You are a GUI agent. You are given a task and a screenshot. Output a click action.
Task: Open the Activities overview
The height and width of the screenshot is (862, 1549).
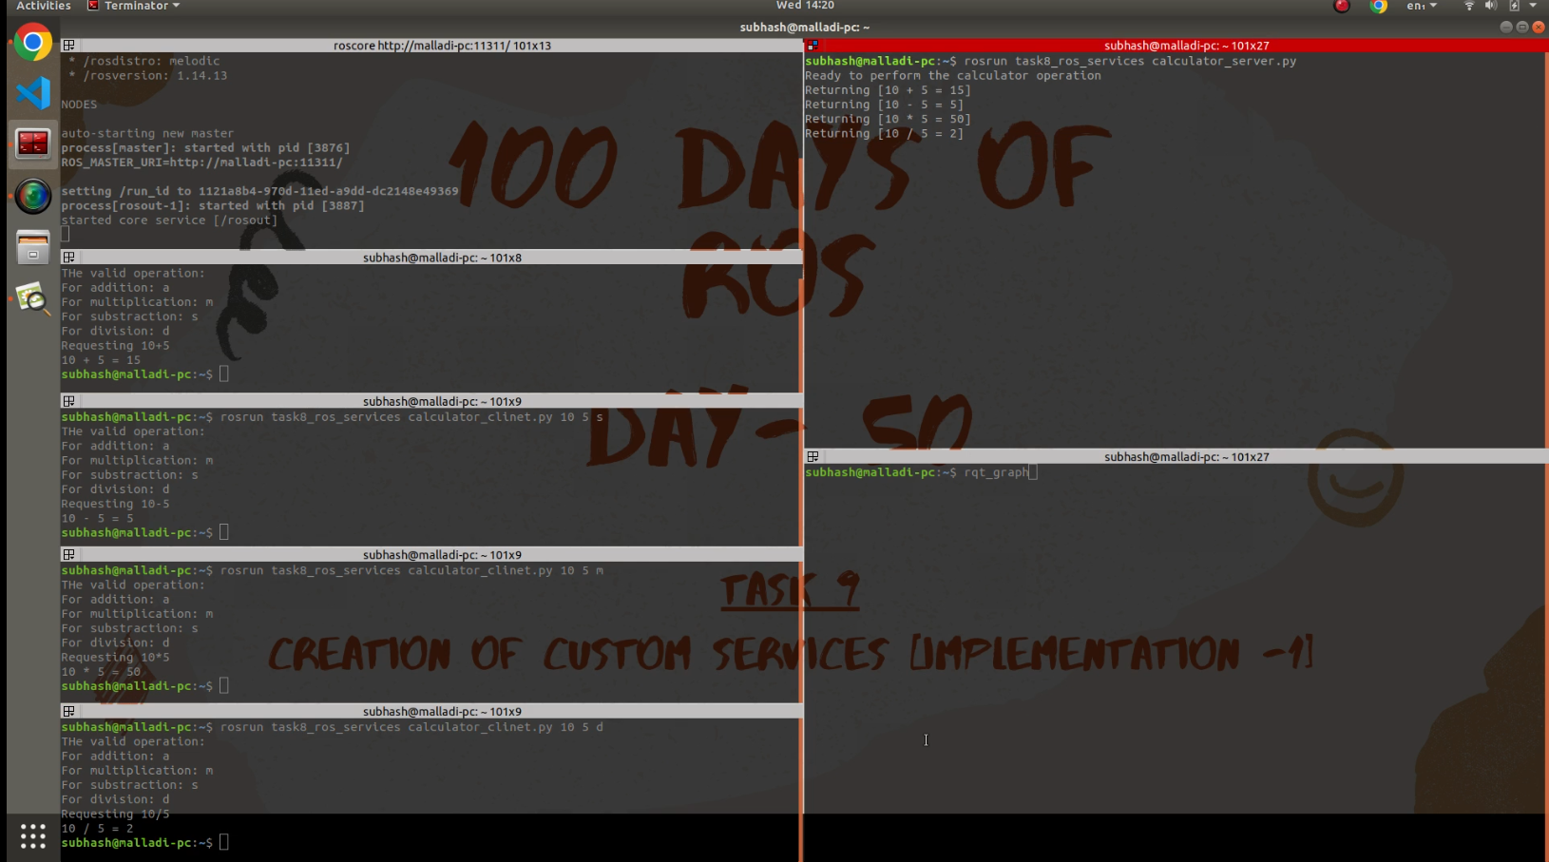[43, 6]
